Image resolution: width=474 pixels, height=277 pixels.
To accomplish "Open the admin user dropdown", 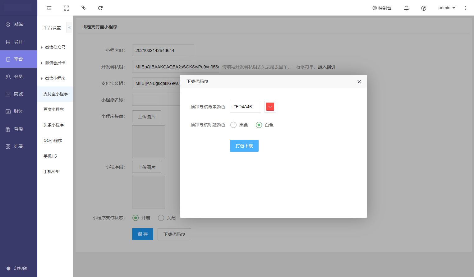I will [x=447, y=8].
